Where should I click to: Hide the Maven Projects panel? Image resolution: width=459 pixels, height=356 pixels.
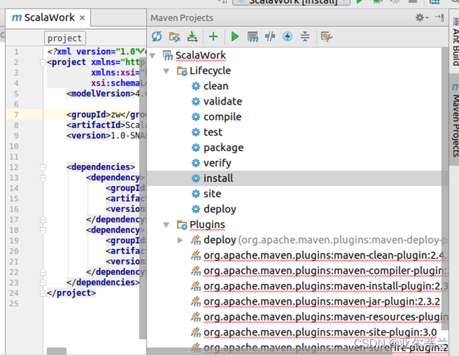coord(440,17)
